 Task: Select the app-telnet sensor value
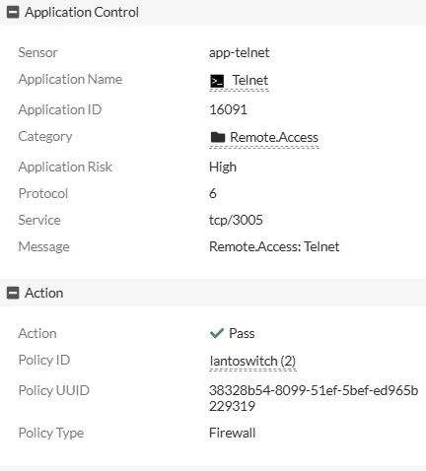tap(239, 52)
